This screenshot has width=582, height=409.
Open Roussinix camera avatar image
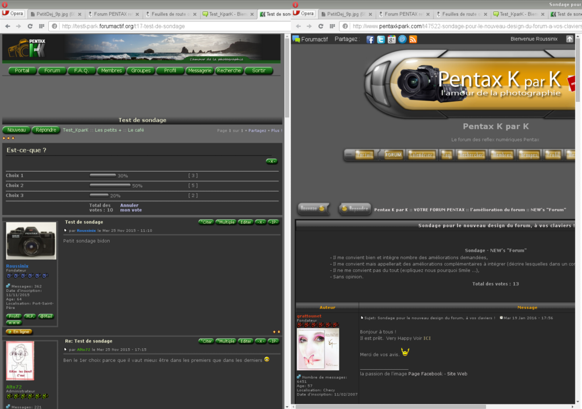pyautogui.click(x=31, y=241)
